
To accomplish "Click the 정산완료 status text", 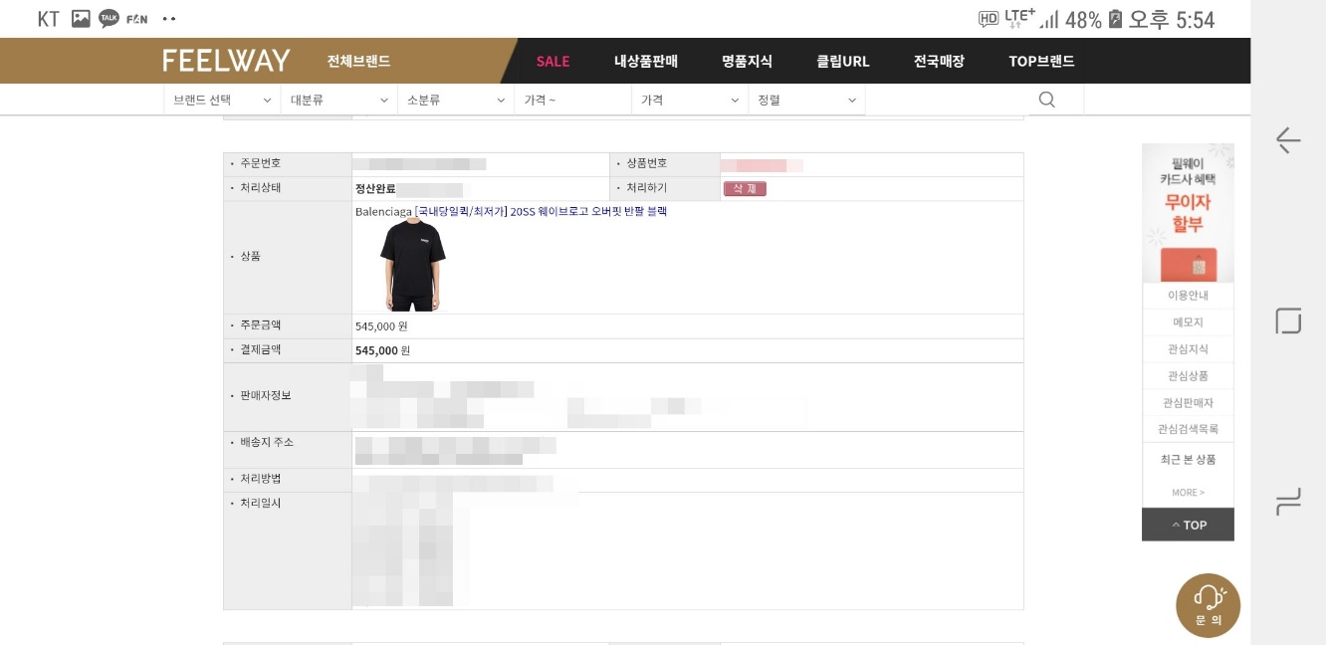I will click(375, 189).
